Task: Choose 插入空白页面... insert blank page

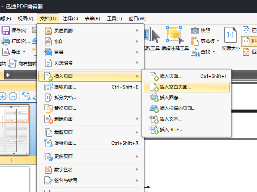Action: (187, 87)
